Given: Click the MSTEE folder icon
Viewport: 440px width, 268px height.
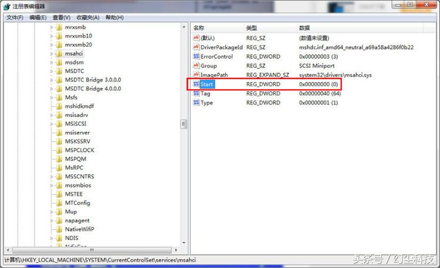Looking at the screenshot, I should tap(59, 194).
